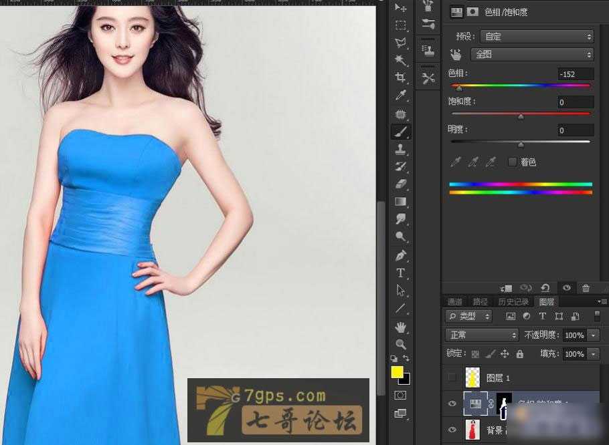Select the Magic Wand tool
The image size is (609, 445).
click(x=400, y=59)
